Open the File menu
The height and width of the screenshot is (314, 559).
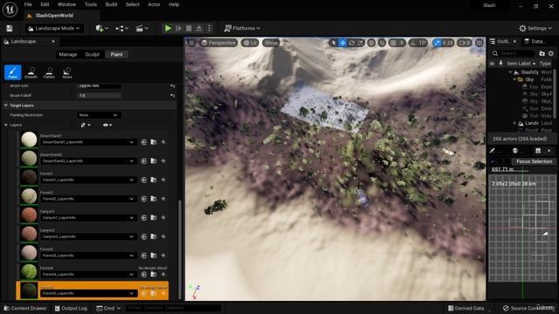point(28,4)
